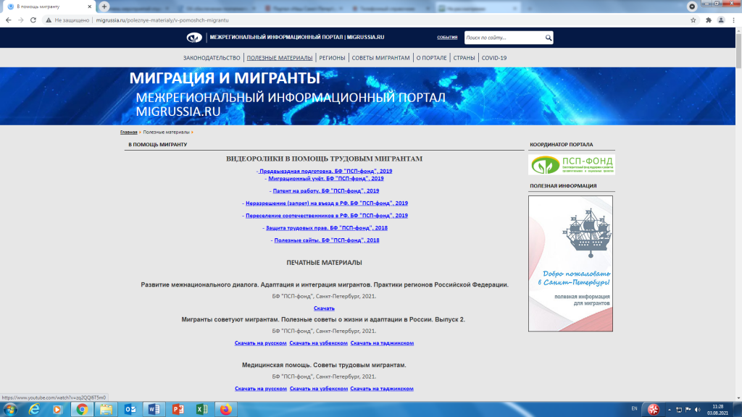742x417 pixels.
Task: Open 'Неразрешение (запрет) на въезд' link
Action: 327,203
